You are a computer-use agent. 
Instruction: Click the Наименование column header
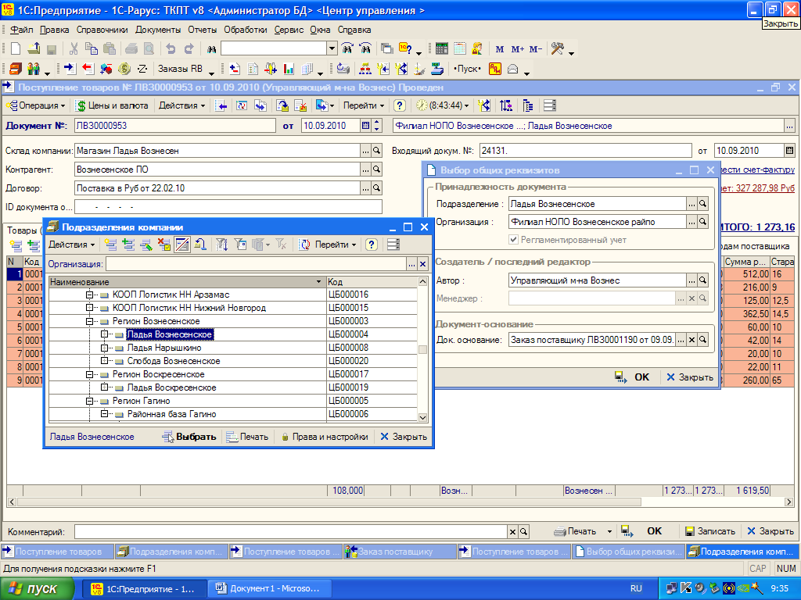187,281
